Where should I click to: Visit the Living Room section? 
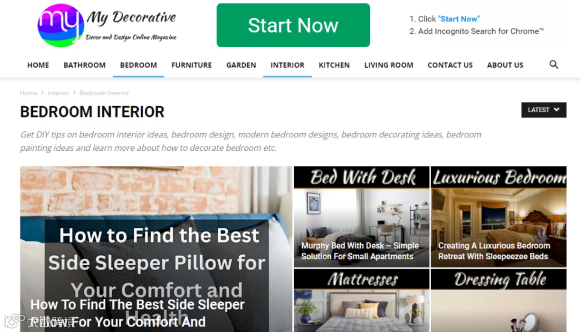pos(389,65)
